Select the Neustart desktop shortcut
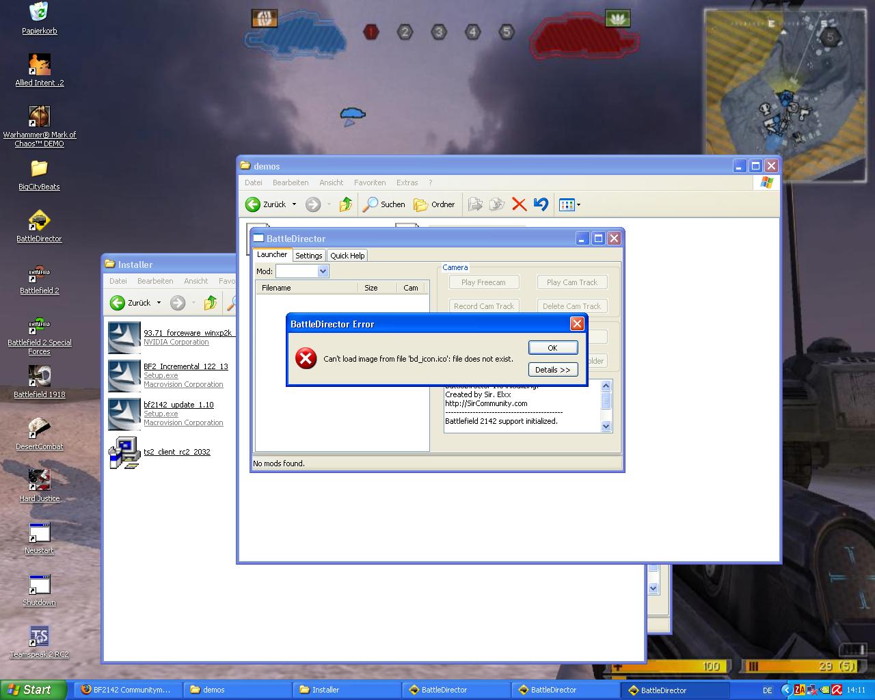This screenshot has width=875, height=700. click(39, 538)
